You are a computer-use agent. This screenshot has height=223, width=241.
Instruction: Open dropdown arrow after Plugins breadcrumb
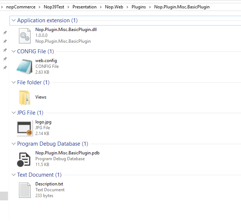pos(150,7)
